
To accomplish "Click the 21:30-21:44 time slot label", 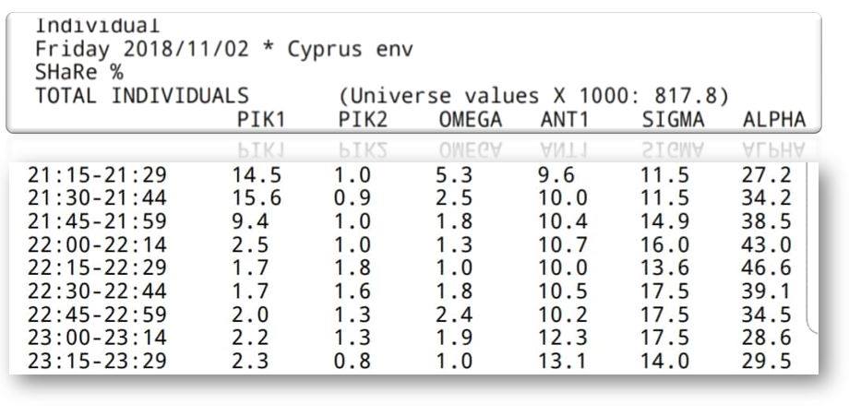I will [x=97, y=198].
